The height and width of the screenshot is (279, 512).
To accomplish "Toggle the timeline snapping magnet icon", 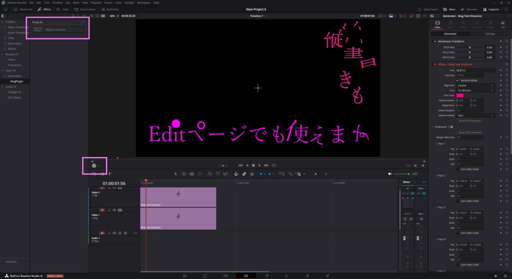I will tap(236, 174).
